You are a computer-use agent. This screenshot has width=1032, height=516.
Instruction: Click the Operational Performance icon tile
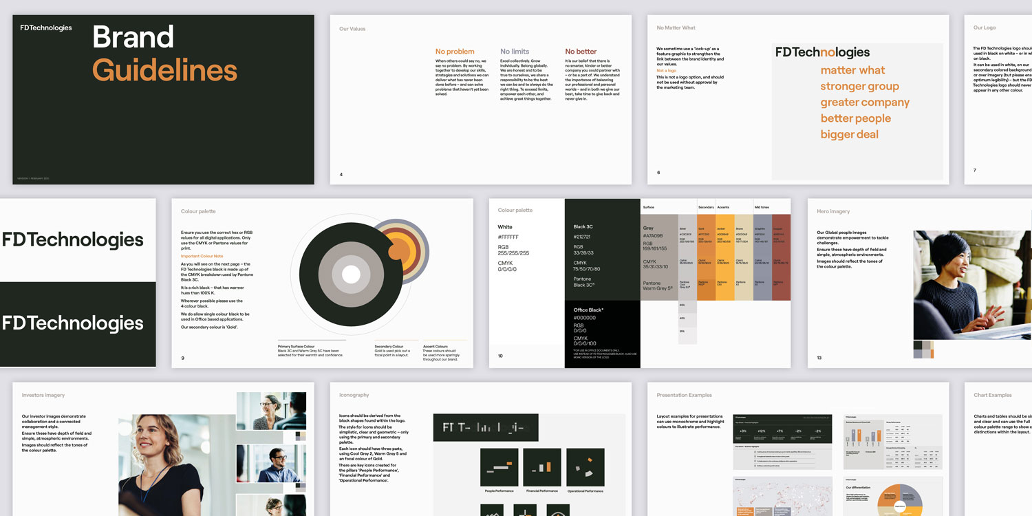point(585,467)
